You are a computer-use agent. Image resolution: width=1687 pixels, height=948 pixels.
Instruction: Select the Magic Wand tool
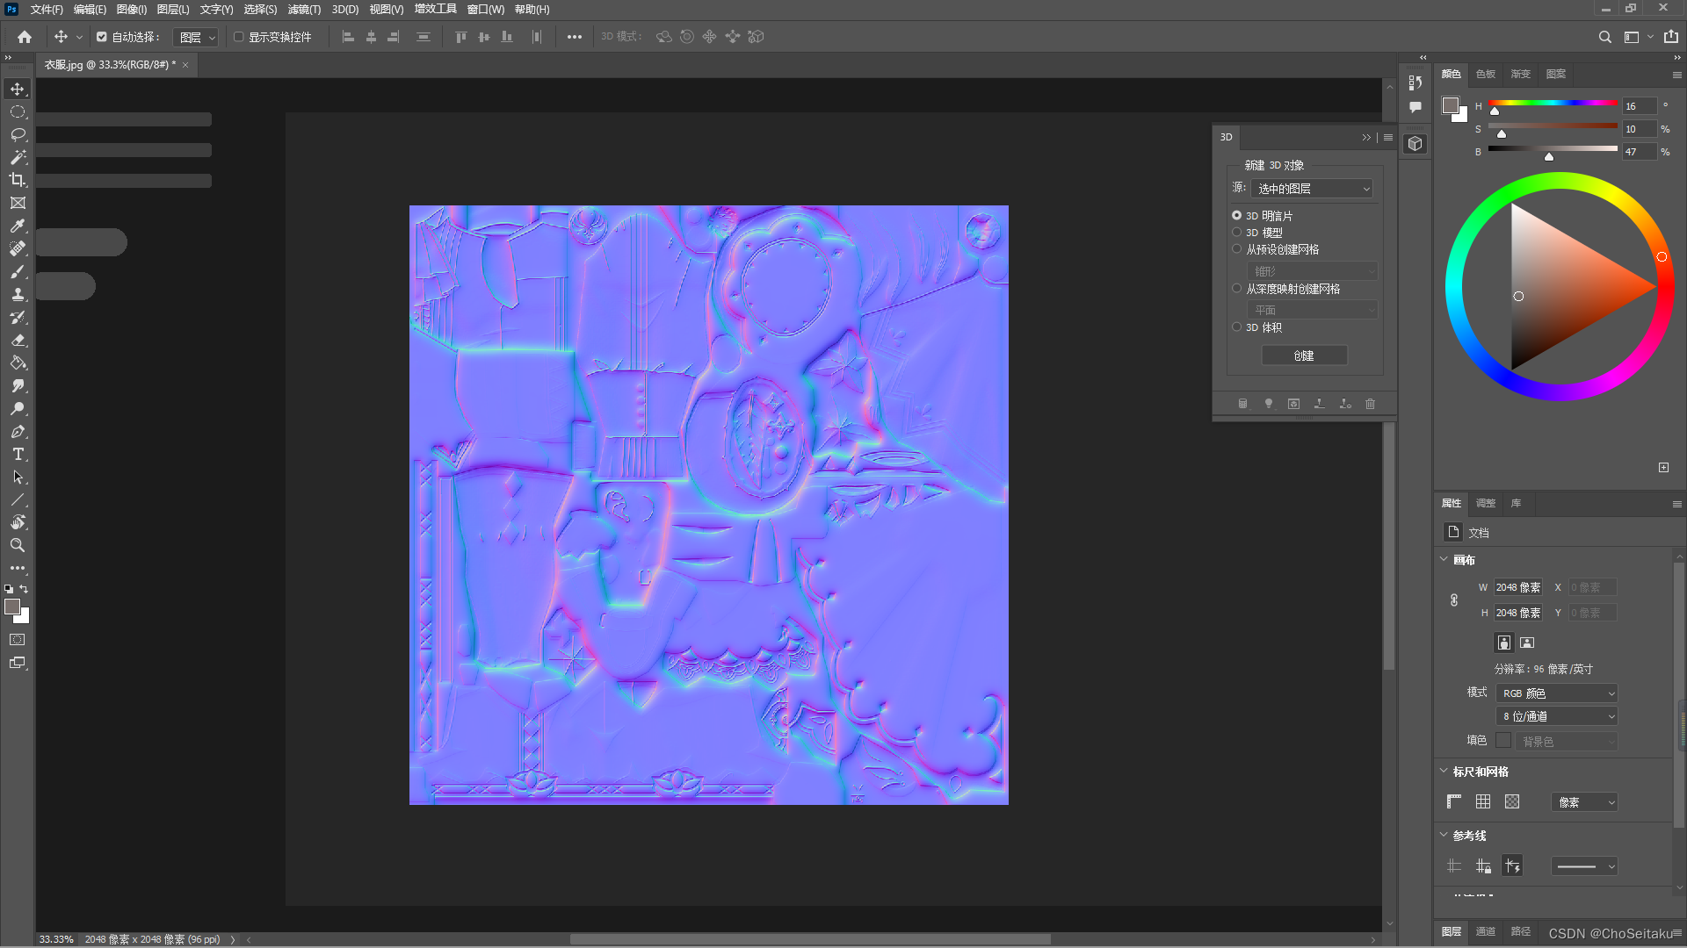point(18,157)
